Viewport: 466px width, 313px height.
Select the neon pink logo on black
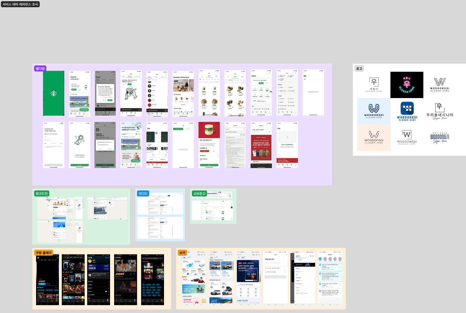[x=407, y=85]
